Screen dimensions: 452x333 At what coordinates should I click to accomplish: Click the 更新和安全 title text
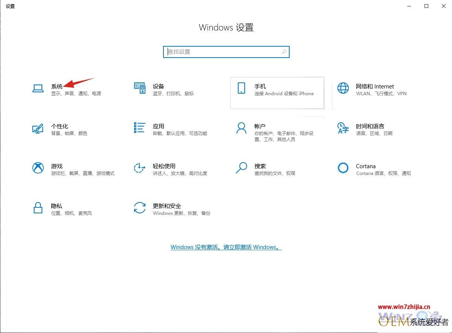click(167, 206)
